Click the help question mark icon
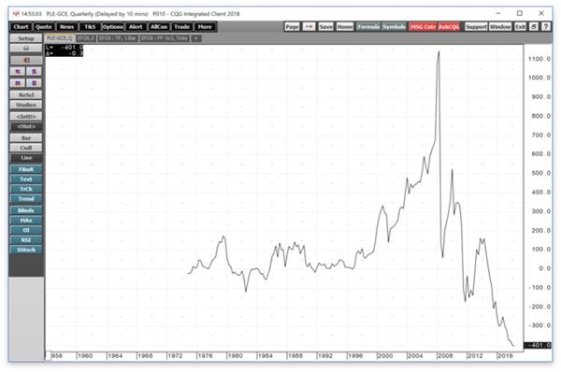Screen dimensions: 561x372 click(x=546, y=27)
